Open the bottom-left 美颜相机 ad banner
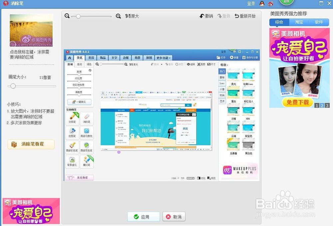The height and width of the screenshot is (226, 333). (31, 211)
